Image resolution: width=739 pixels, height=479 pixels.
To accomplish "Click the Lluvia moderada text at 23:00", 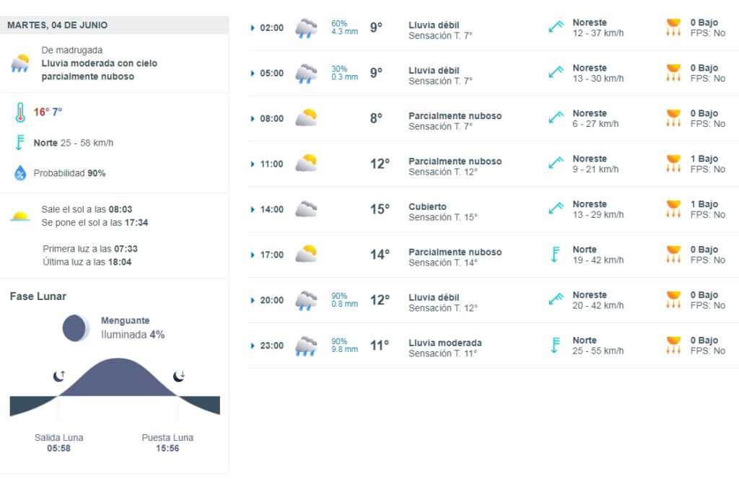I will pos(445,343).
